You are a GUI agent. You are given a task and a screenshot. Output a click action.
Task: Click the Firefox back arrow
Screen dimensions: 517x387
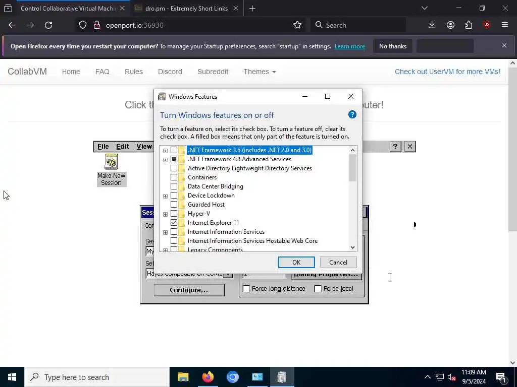click(12, 25)
